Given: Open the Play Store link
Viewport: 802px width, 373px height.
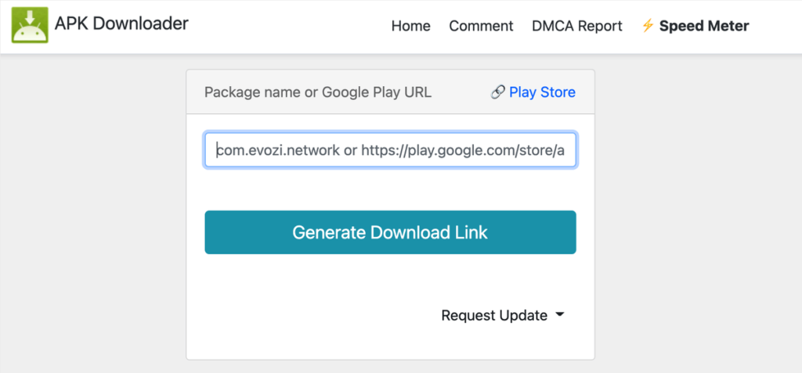Looking at the screenshot, I should [542, 92].
